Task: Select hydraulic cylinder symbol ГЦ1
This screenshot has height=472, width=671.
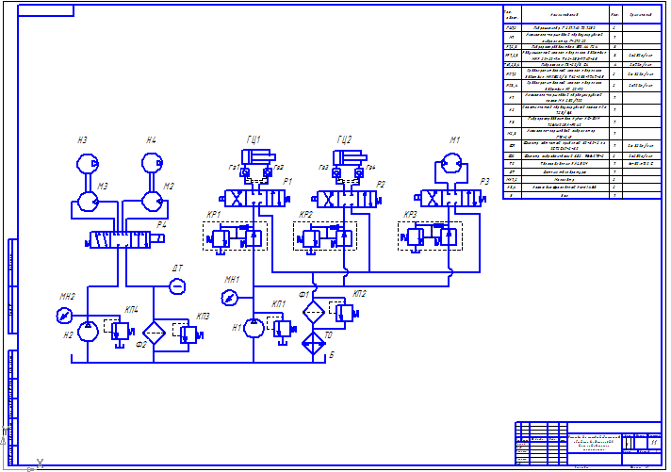Action: click(x=258, y=156)
